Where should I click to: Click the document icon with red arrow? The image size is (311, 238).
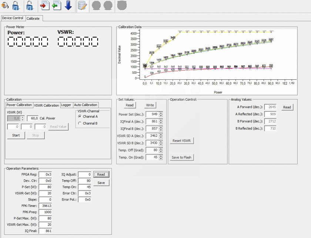point(45,6)
